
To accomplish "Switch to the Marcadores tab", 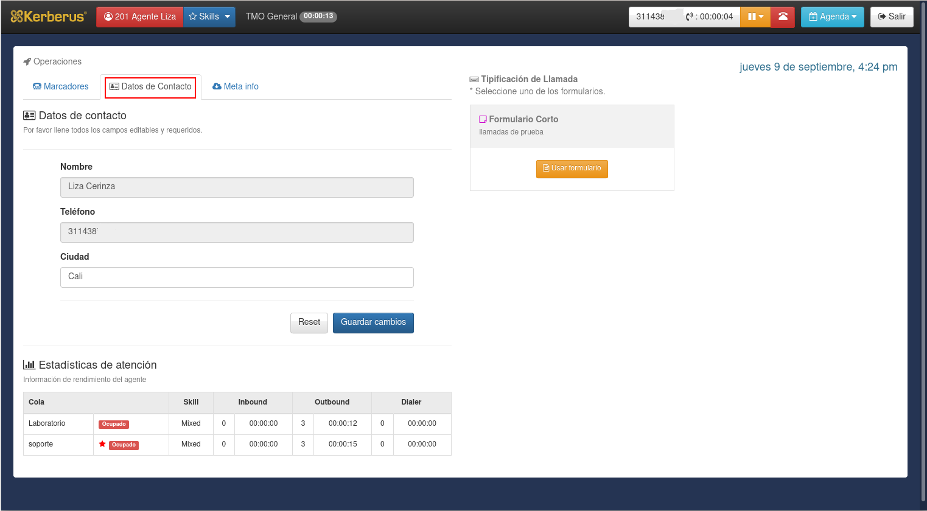I will [61, 86].
